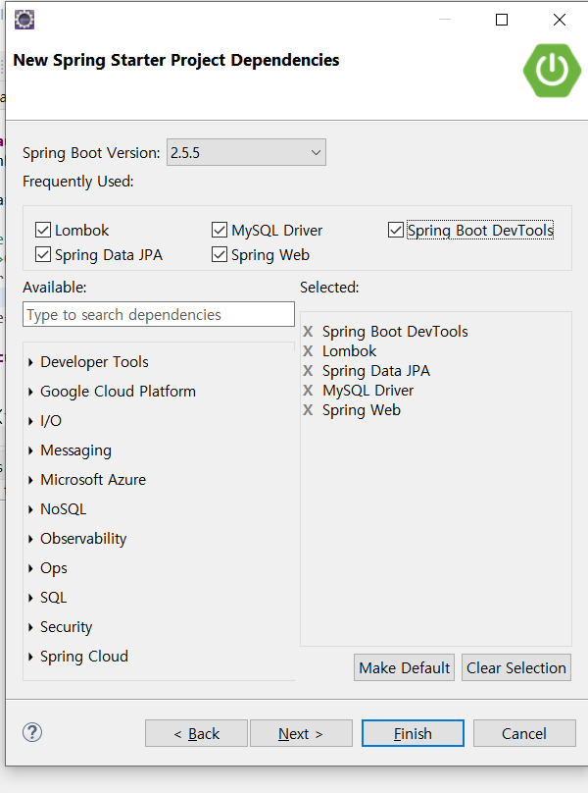Expand the Spring Cloud category
This screenshot has height=793, width=588.
tap(30, 657)
